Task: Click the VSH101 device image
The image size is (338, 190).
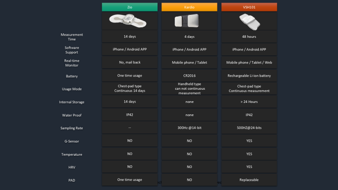Action: point(249,20)
